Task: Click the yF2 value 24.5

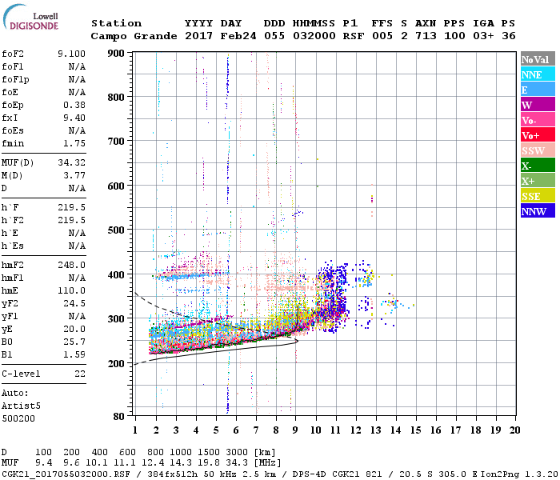Action: point(74,303)
